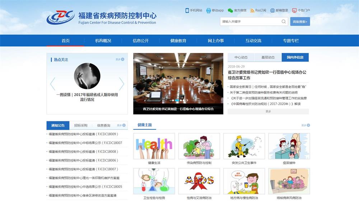Switch to the 基层动态 tab
359x204 pixels.
pos(268,57)
